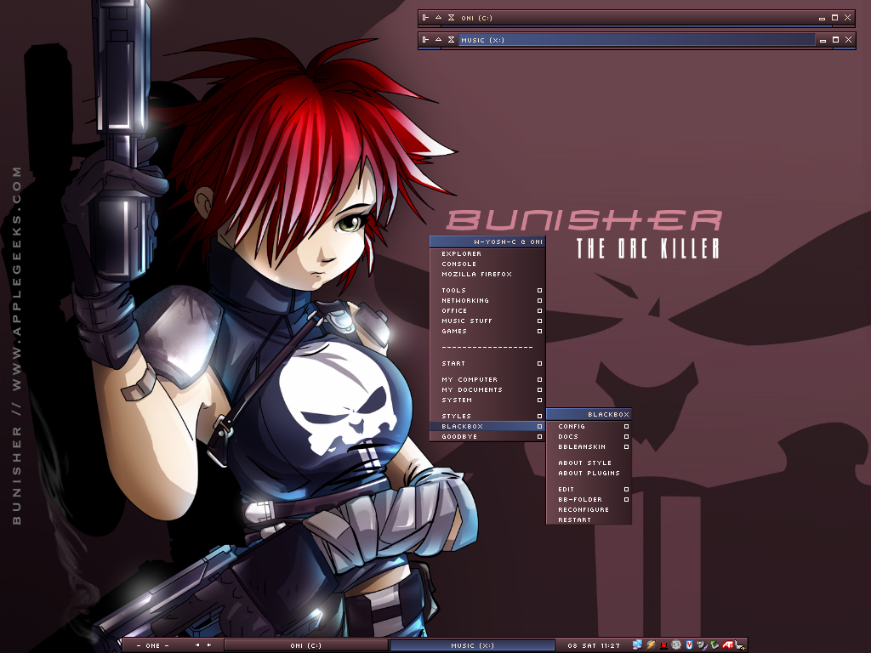Viewport: 871px width, 653px height.
Task: Open the blue shield V tray icon
Action: (689, 645)
